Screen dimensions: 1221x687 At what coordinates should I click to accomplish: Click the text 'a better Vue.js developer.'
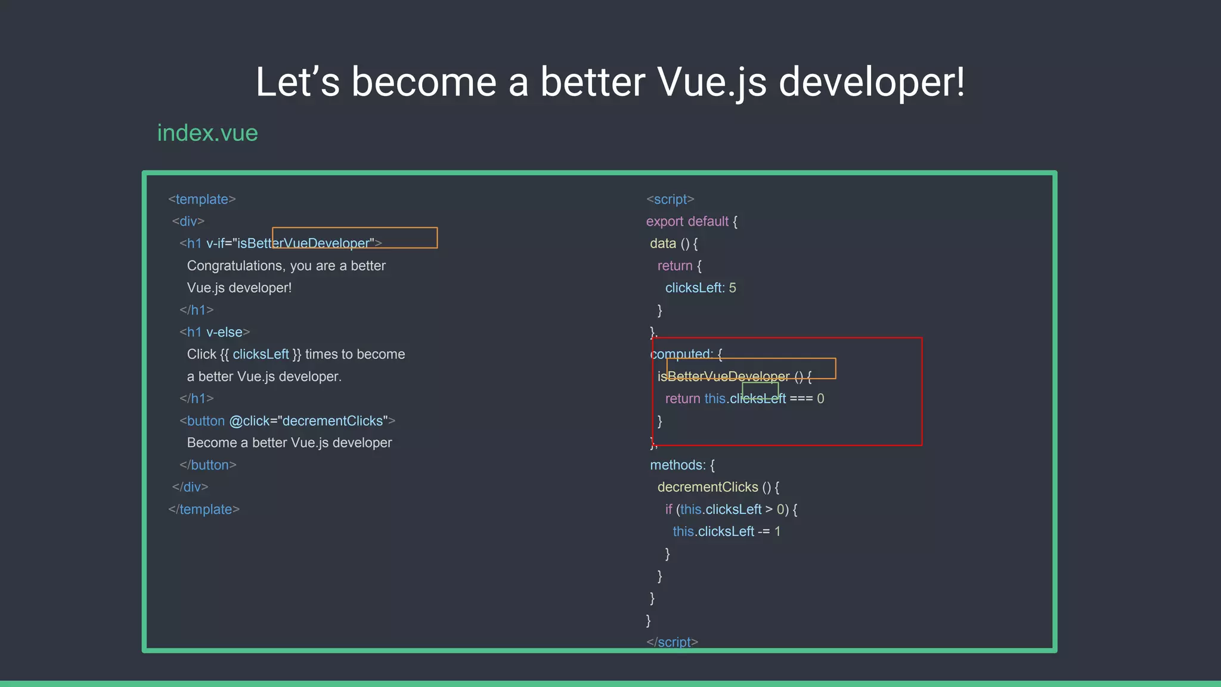pos(264,376)
